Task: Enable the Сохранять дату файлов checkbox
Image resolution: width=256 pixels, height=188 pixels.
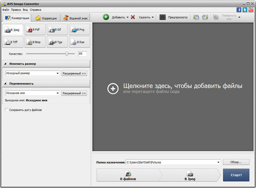Action: [x=6, y=110]
